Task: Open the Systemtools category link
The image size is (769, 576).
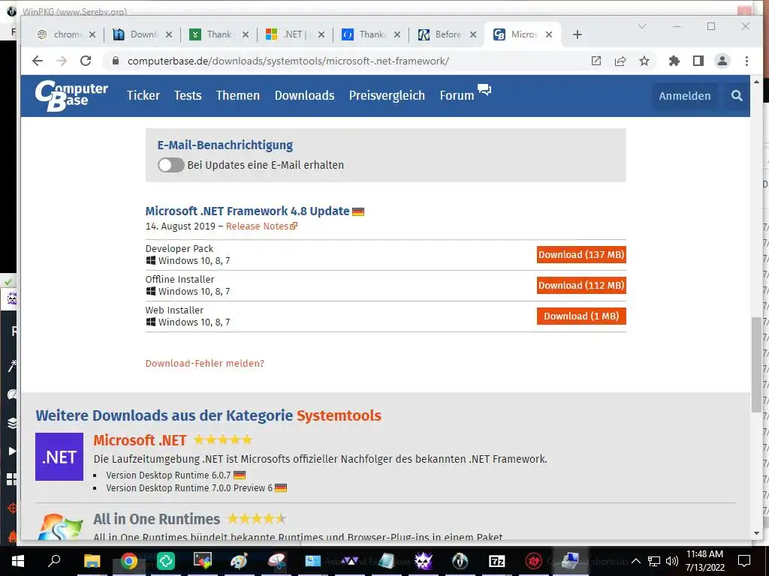Action: coord(339,415)
